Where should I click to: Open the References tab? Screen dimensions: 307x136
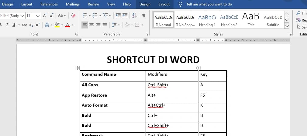49,4
